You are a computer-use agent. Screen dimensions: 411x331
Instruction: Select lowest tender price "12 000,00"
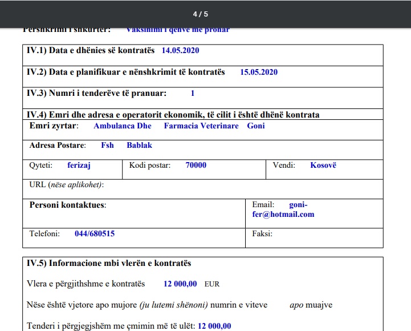214,326
